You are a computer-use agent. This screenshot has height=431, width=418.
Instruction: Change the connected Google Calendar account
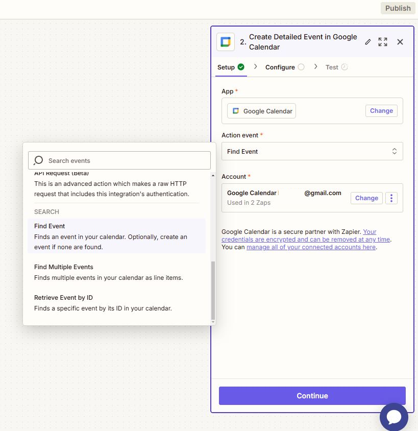(x=366, y=198)
